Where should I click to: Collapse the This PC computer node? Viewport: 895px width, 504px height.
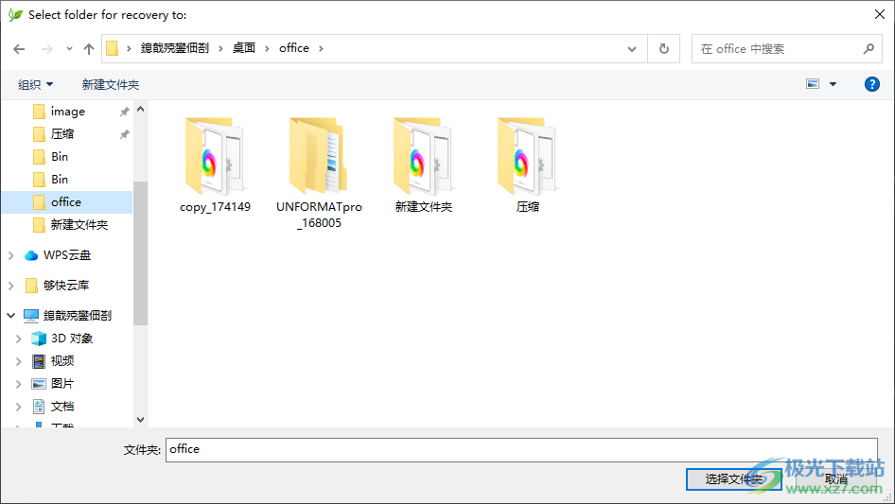[x=10, y=315]
